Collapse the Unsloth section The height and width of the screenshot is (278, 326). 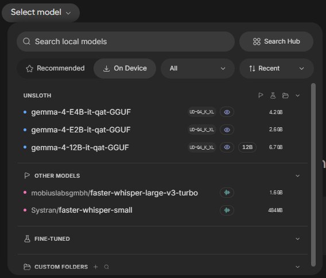298,96
